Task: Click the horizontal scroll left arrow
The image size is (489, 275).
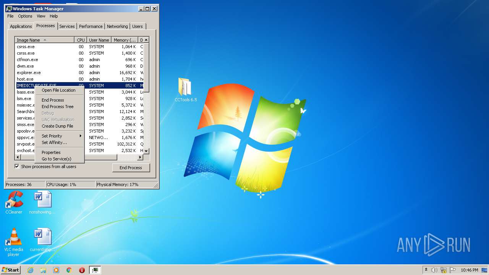Action: tap(18, 157)
